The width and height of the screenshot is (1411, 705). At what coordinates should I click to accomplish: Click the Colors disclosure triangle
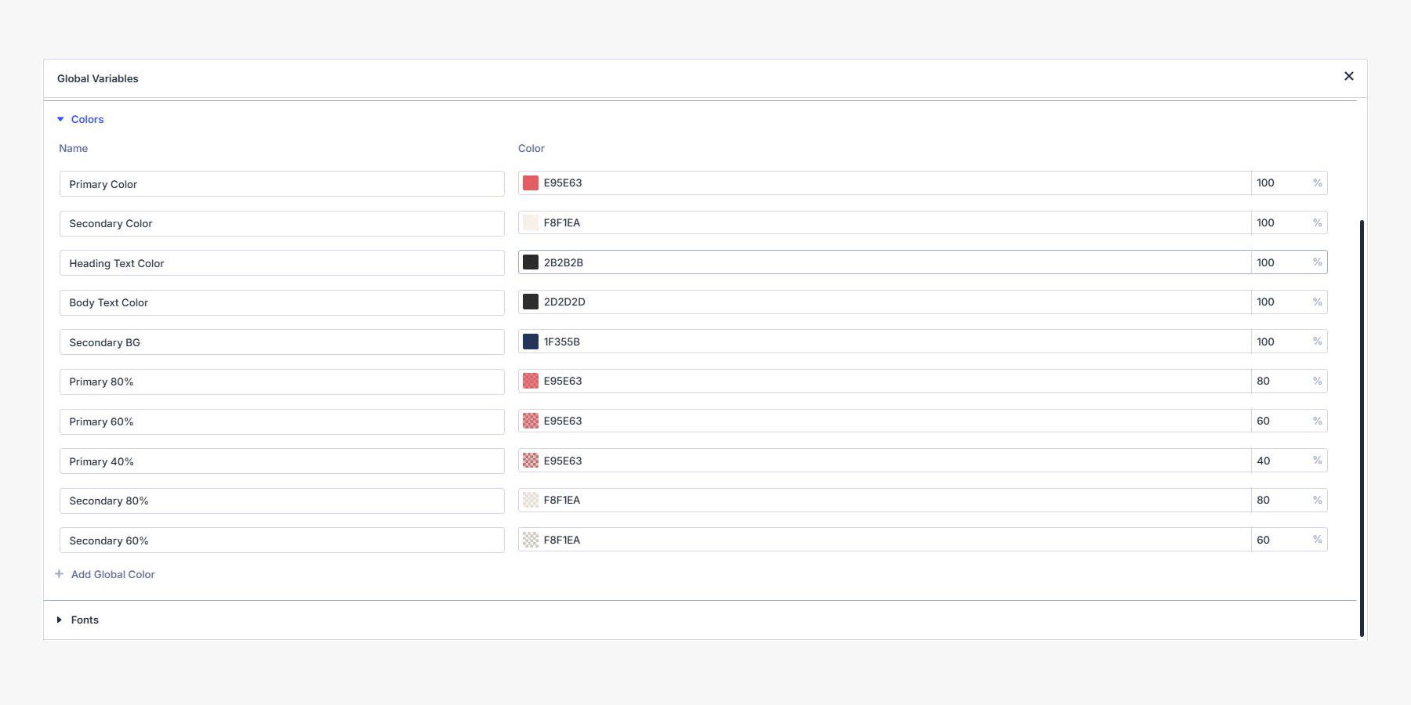click(60, 118)
